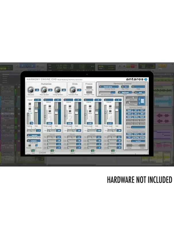Image resolution: width=174 pixels, height=229 pixels.
Task: Mute harmony voice 3
Action: click(90, 111)
